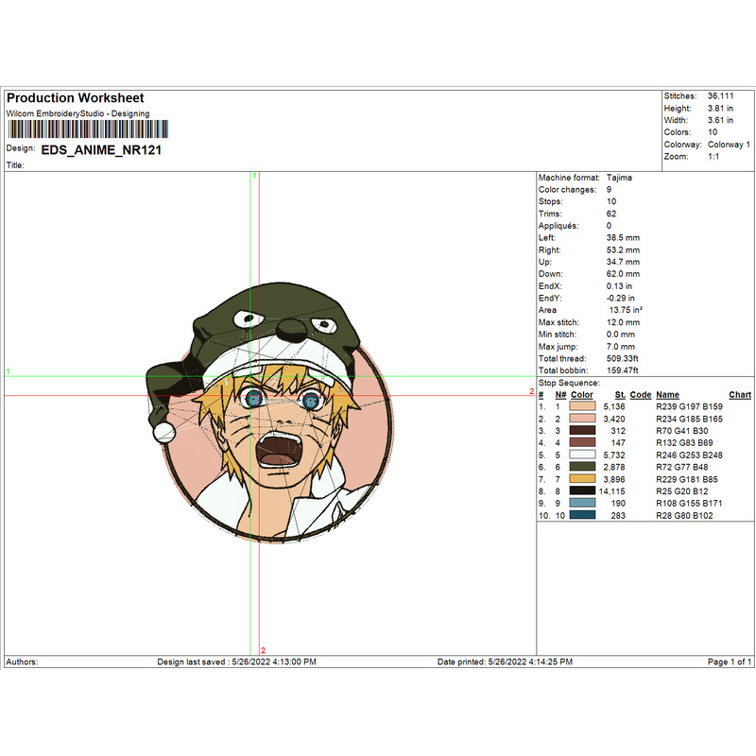
Task: Click the thread name R25 G20 B12
Action: coord(682,491)
